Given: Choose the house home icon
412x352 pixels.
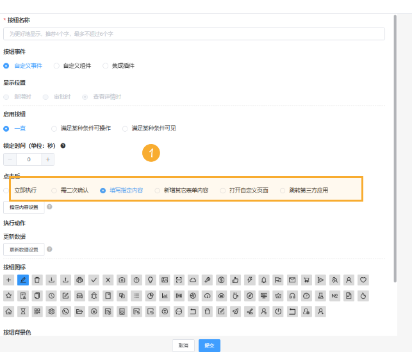Looking at the screenshot, I should (9, 312).
